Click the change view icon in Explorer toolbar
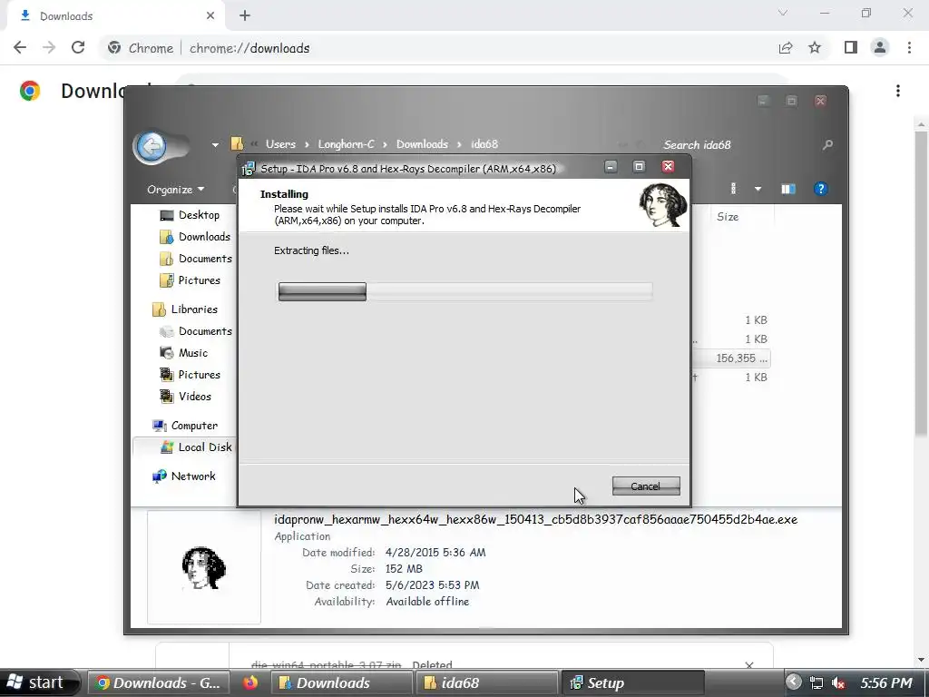Image resolution: width=929 pixels, height=697 pixels. tap(733, 189)
